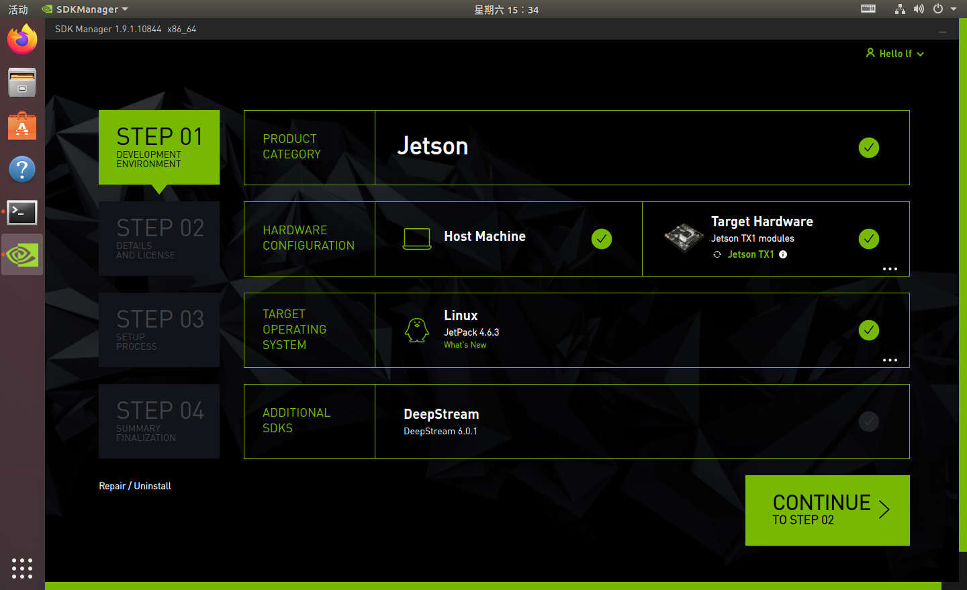967x590 pixels.
Task: Click the Jetson TX1 refresh icon
Action: click(717, 254)
